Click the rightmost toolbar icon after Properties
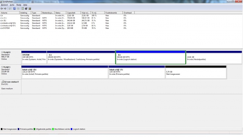243x137 pixels. (30, 9)
